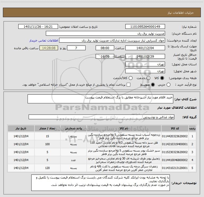Click the announcement date field 1401/11/26 - 16:21
The image size is (204, 197).
tap(38, 27)
